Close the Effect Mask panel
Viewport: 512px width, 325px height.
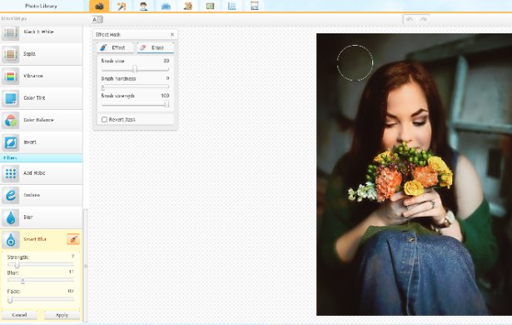click(172, 34)
